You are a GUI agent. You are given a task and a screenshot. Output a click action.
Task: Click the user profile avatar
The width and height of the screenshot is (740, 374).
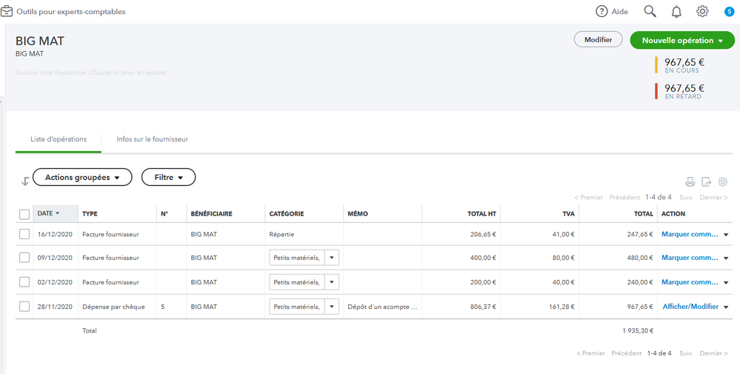(x=729, y=12)
